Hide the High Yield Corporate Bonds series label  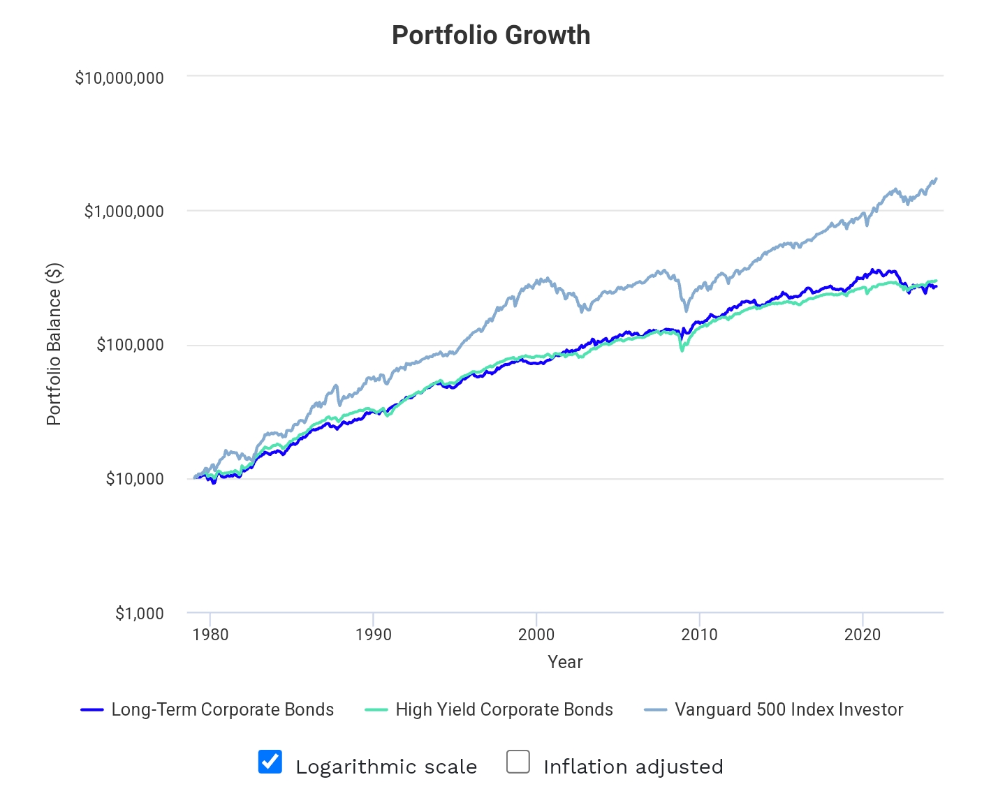click(504, 709)
